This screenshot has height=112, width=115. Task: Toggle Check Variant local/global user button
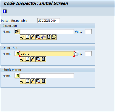point(17,76)
